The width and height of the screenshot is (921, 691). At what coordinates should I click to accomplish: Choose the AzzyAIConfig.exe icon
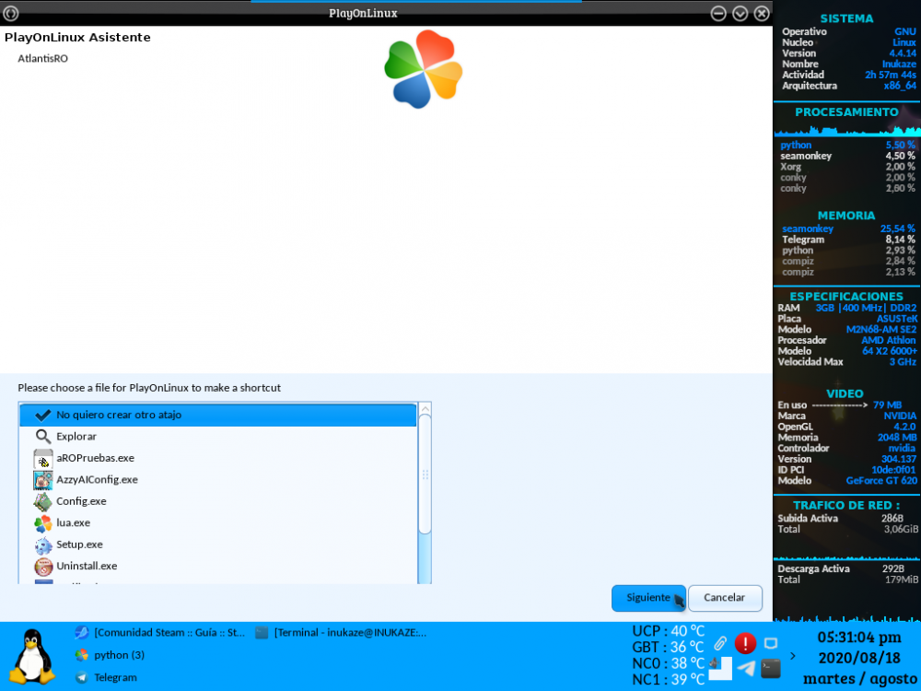[43, 480]
